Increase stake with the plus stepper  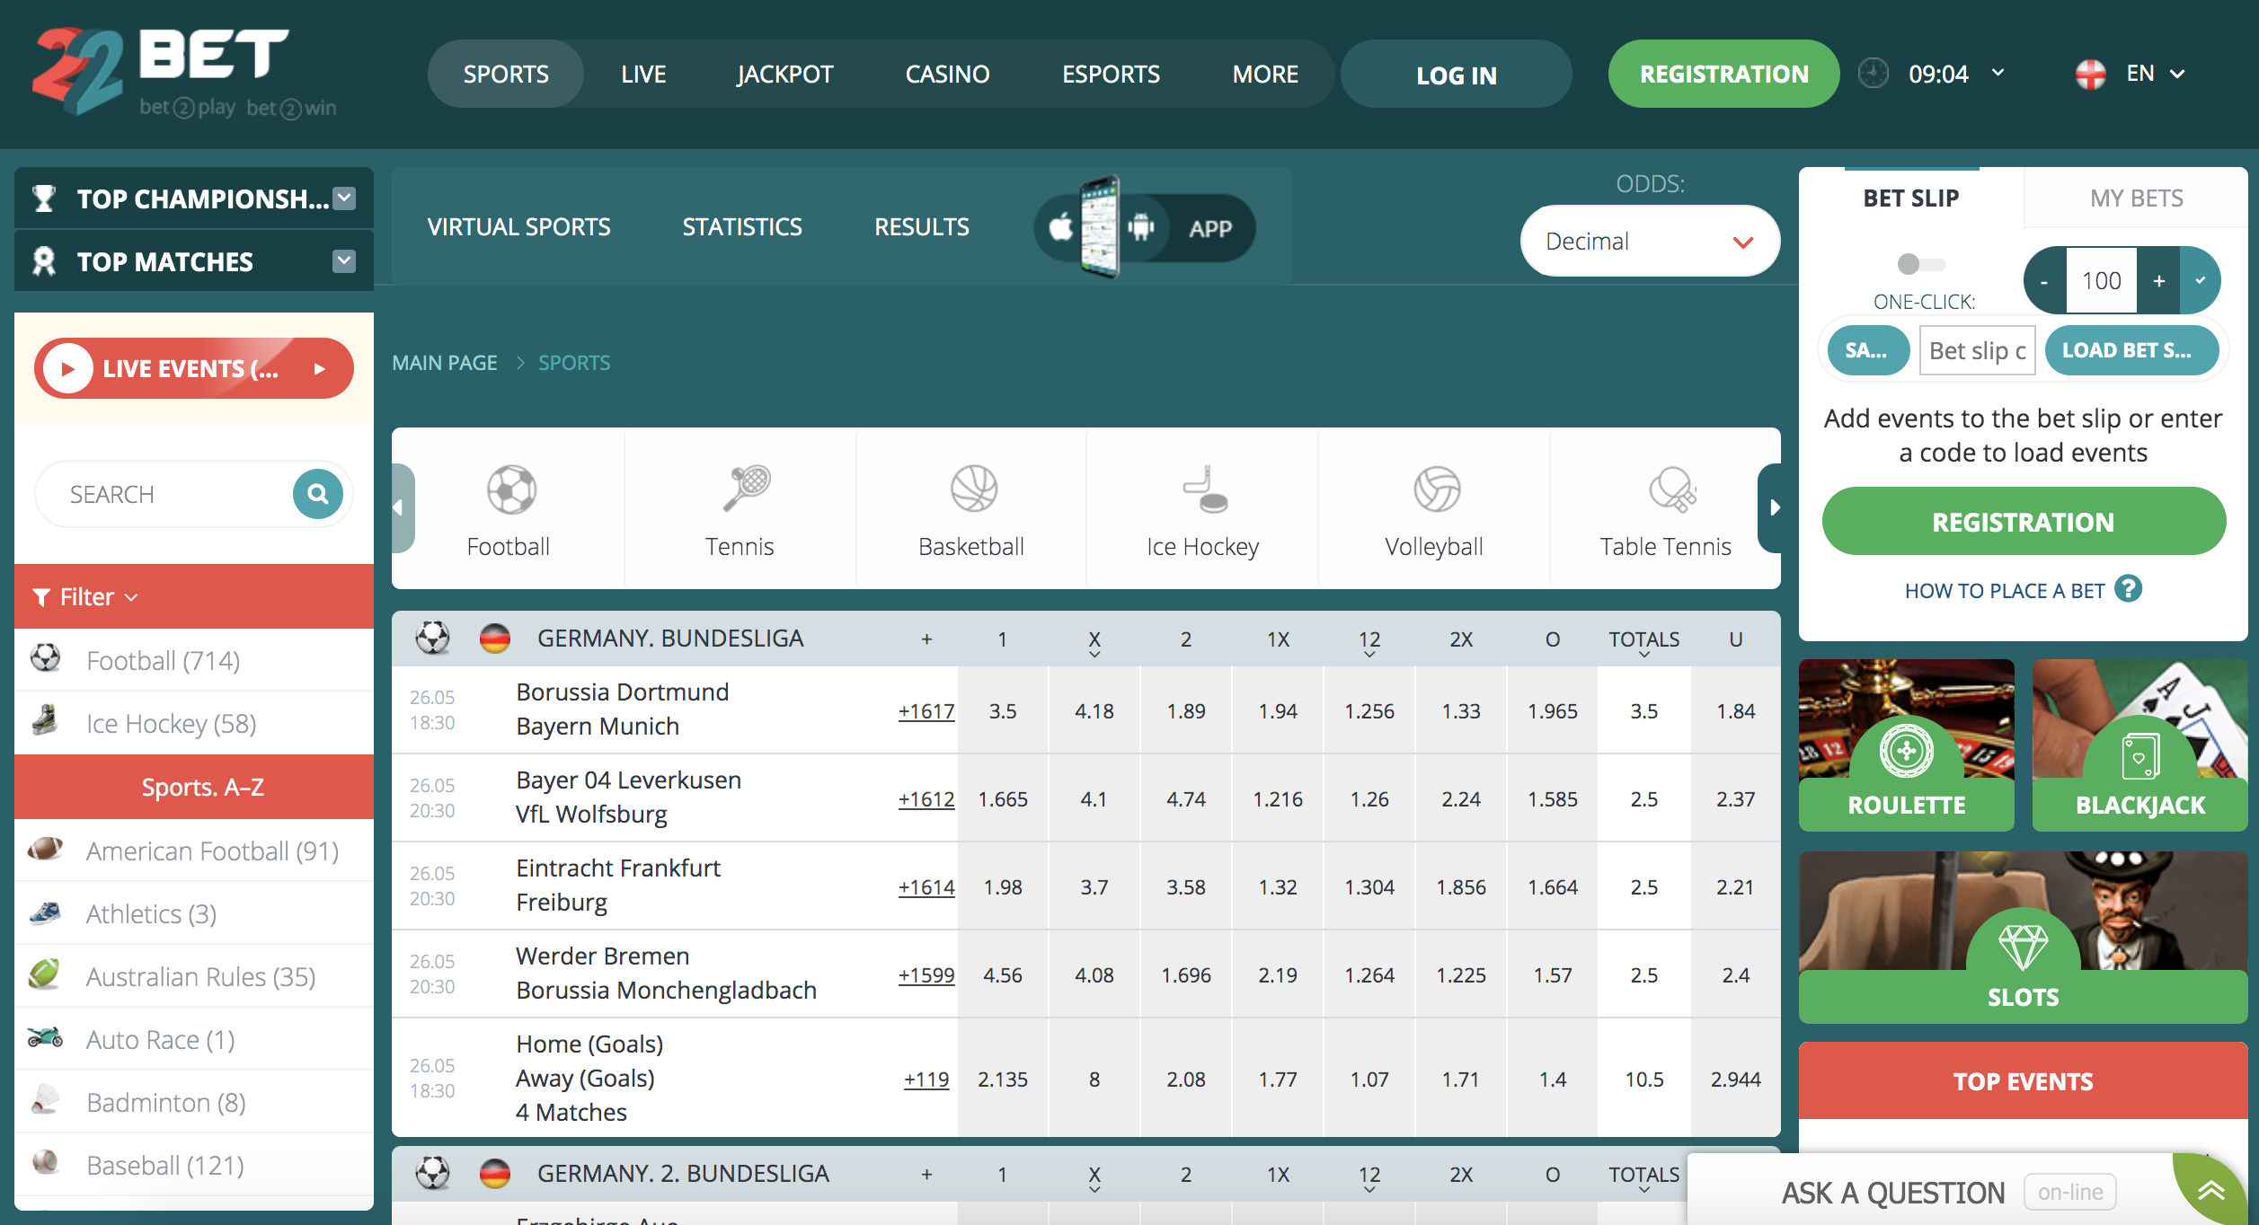pos(2158,280)
